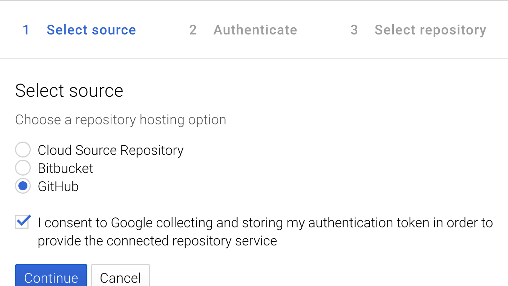Uncheck the authentication token consent checkbox
The width and height of the screenshot is (508, 286).
click(x=22, y=222)
